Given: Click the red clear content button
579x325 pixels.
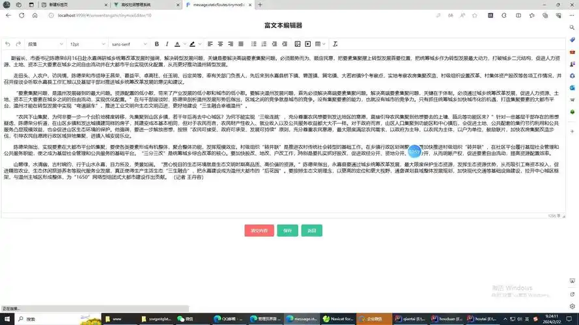Looking at the screenshot, I should click(x=259, y=231).
